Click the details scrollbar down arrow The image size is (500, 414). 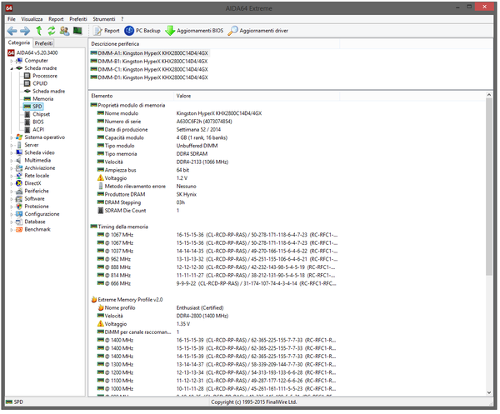click(x=489, y=393)
